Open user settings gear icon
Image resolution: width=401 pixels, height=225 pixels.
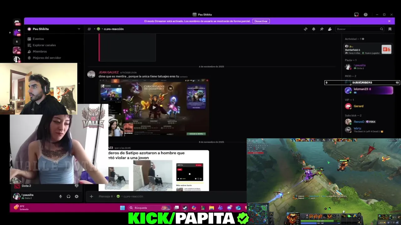(x=76, y=197)
